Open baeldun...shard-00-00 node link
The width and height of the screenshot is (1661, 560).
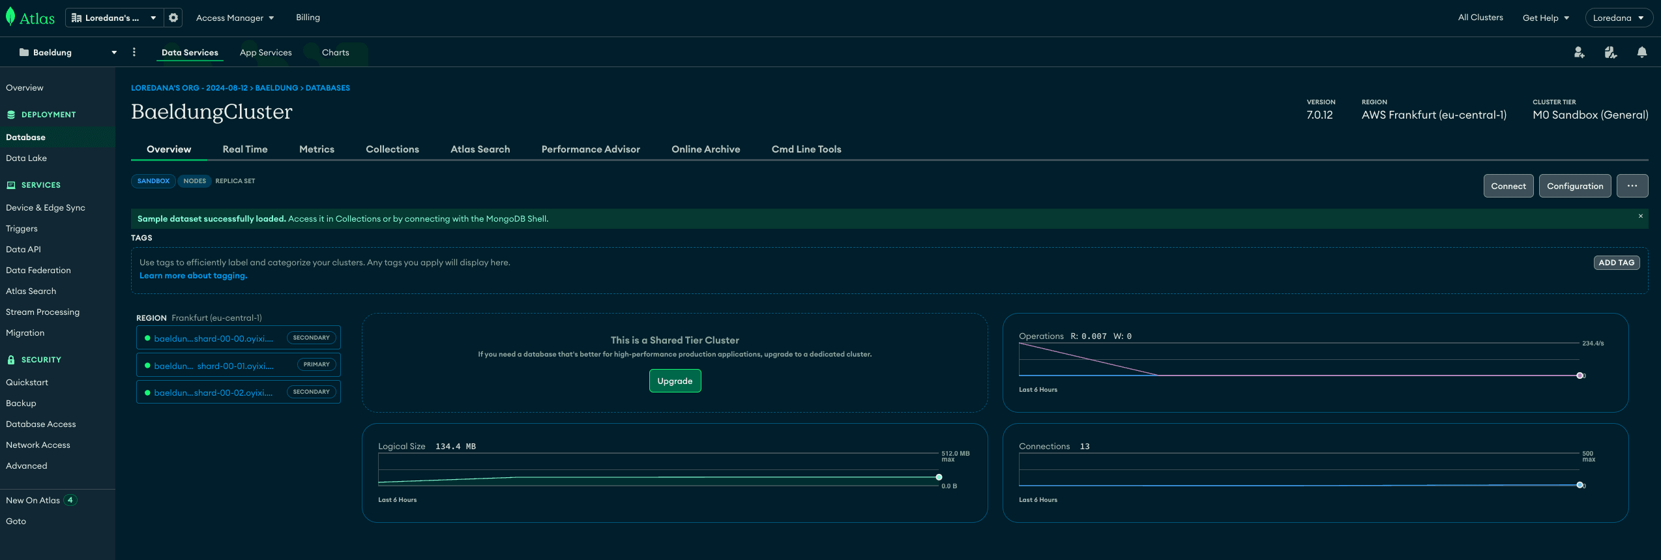pos(213,338)
